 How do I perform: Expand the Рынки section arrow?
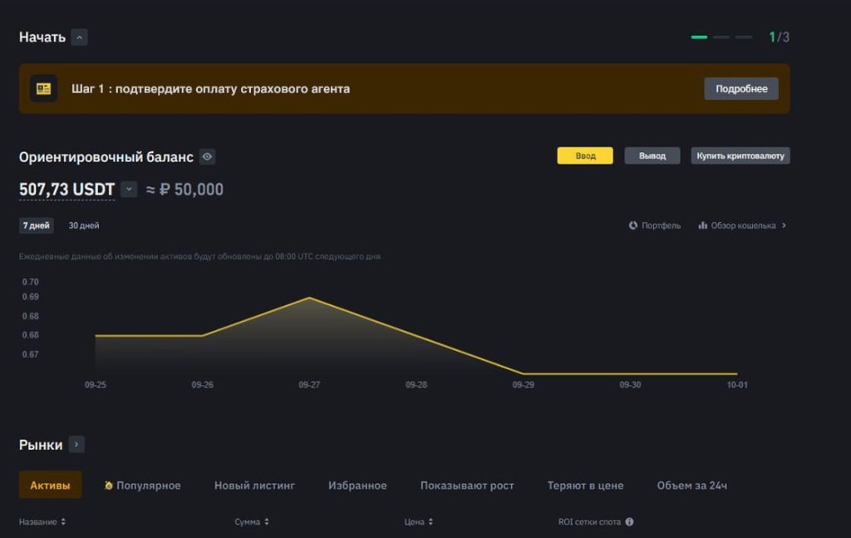coord(76,445)
